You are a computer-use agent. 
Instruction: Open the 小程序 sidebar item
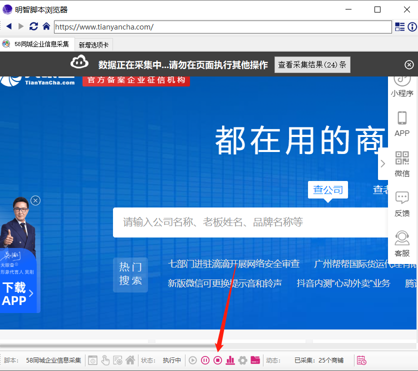[x=402, y=86]
